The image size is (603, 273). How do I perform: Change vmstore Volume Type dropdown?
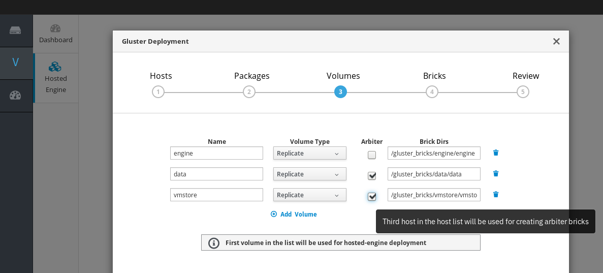[309, 195]
